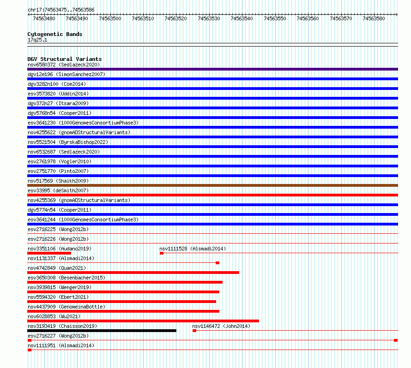Image resolution: width=411 pixels, height=368 pixels.
Task: Select nsv4255369 (gnomADStructuralVariants) label
Action: point(79,200)
